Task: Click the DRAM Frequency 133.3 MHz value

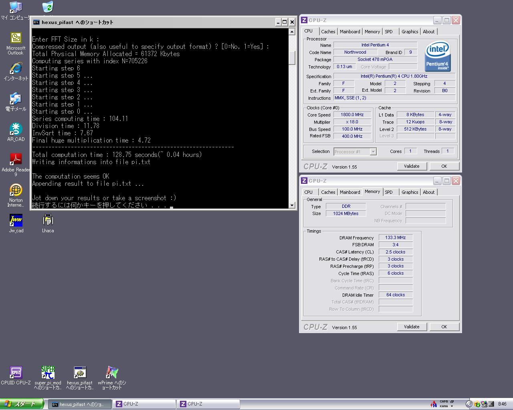Action: [396, 237]
